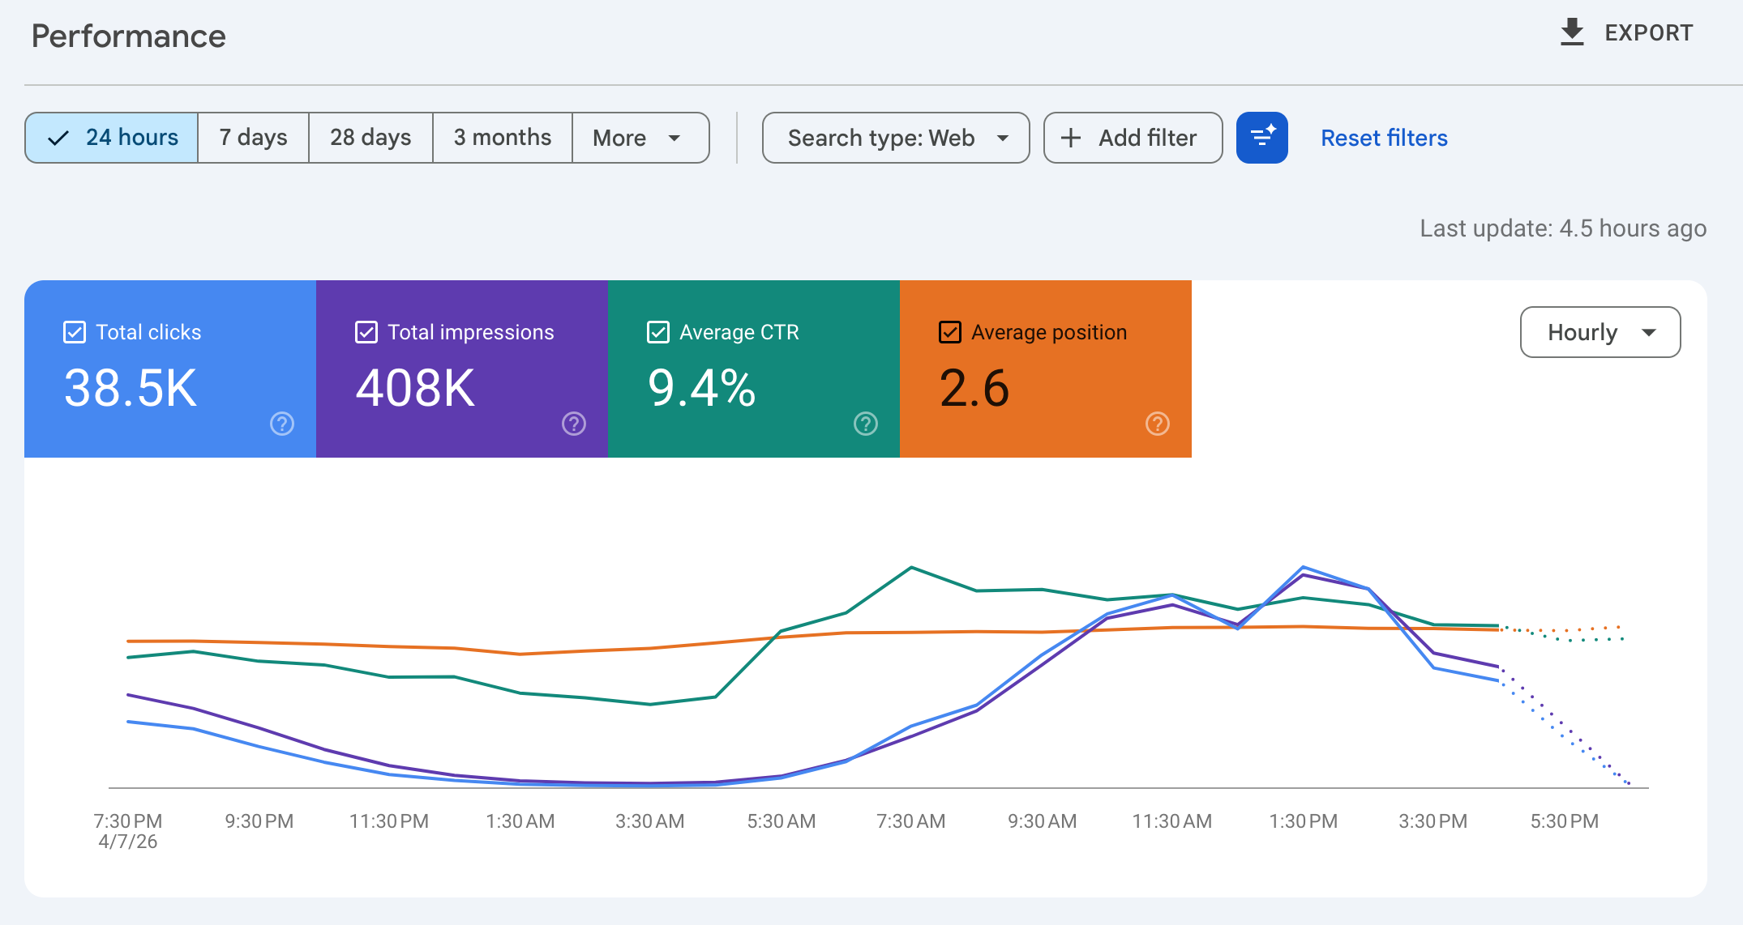This screenshot has width=1743, height=925.
Task: Uncheck the Total impressions checkbox
Action: tap(366, 332)
